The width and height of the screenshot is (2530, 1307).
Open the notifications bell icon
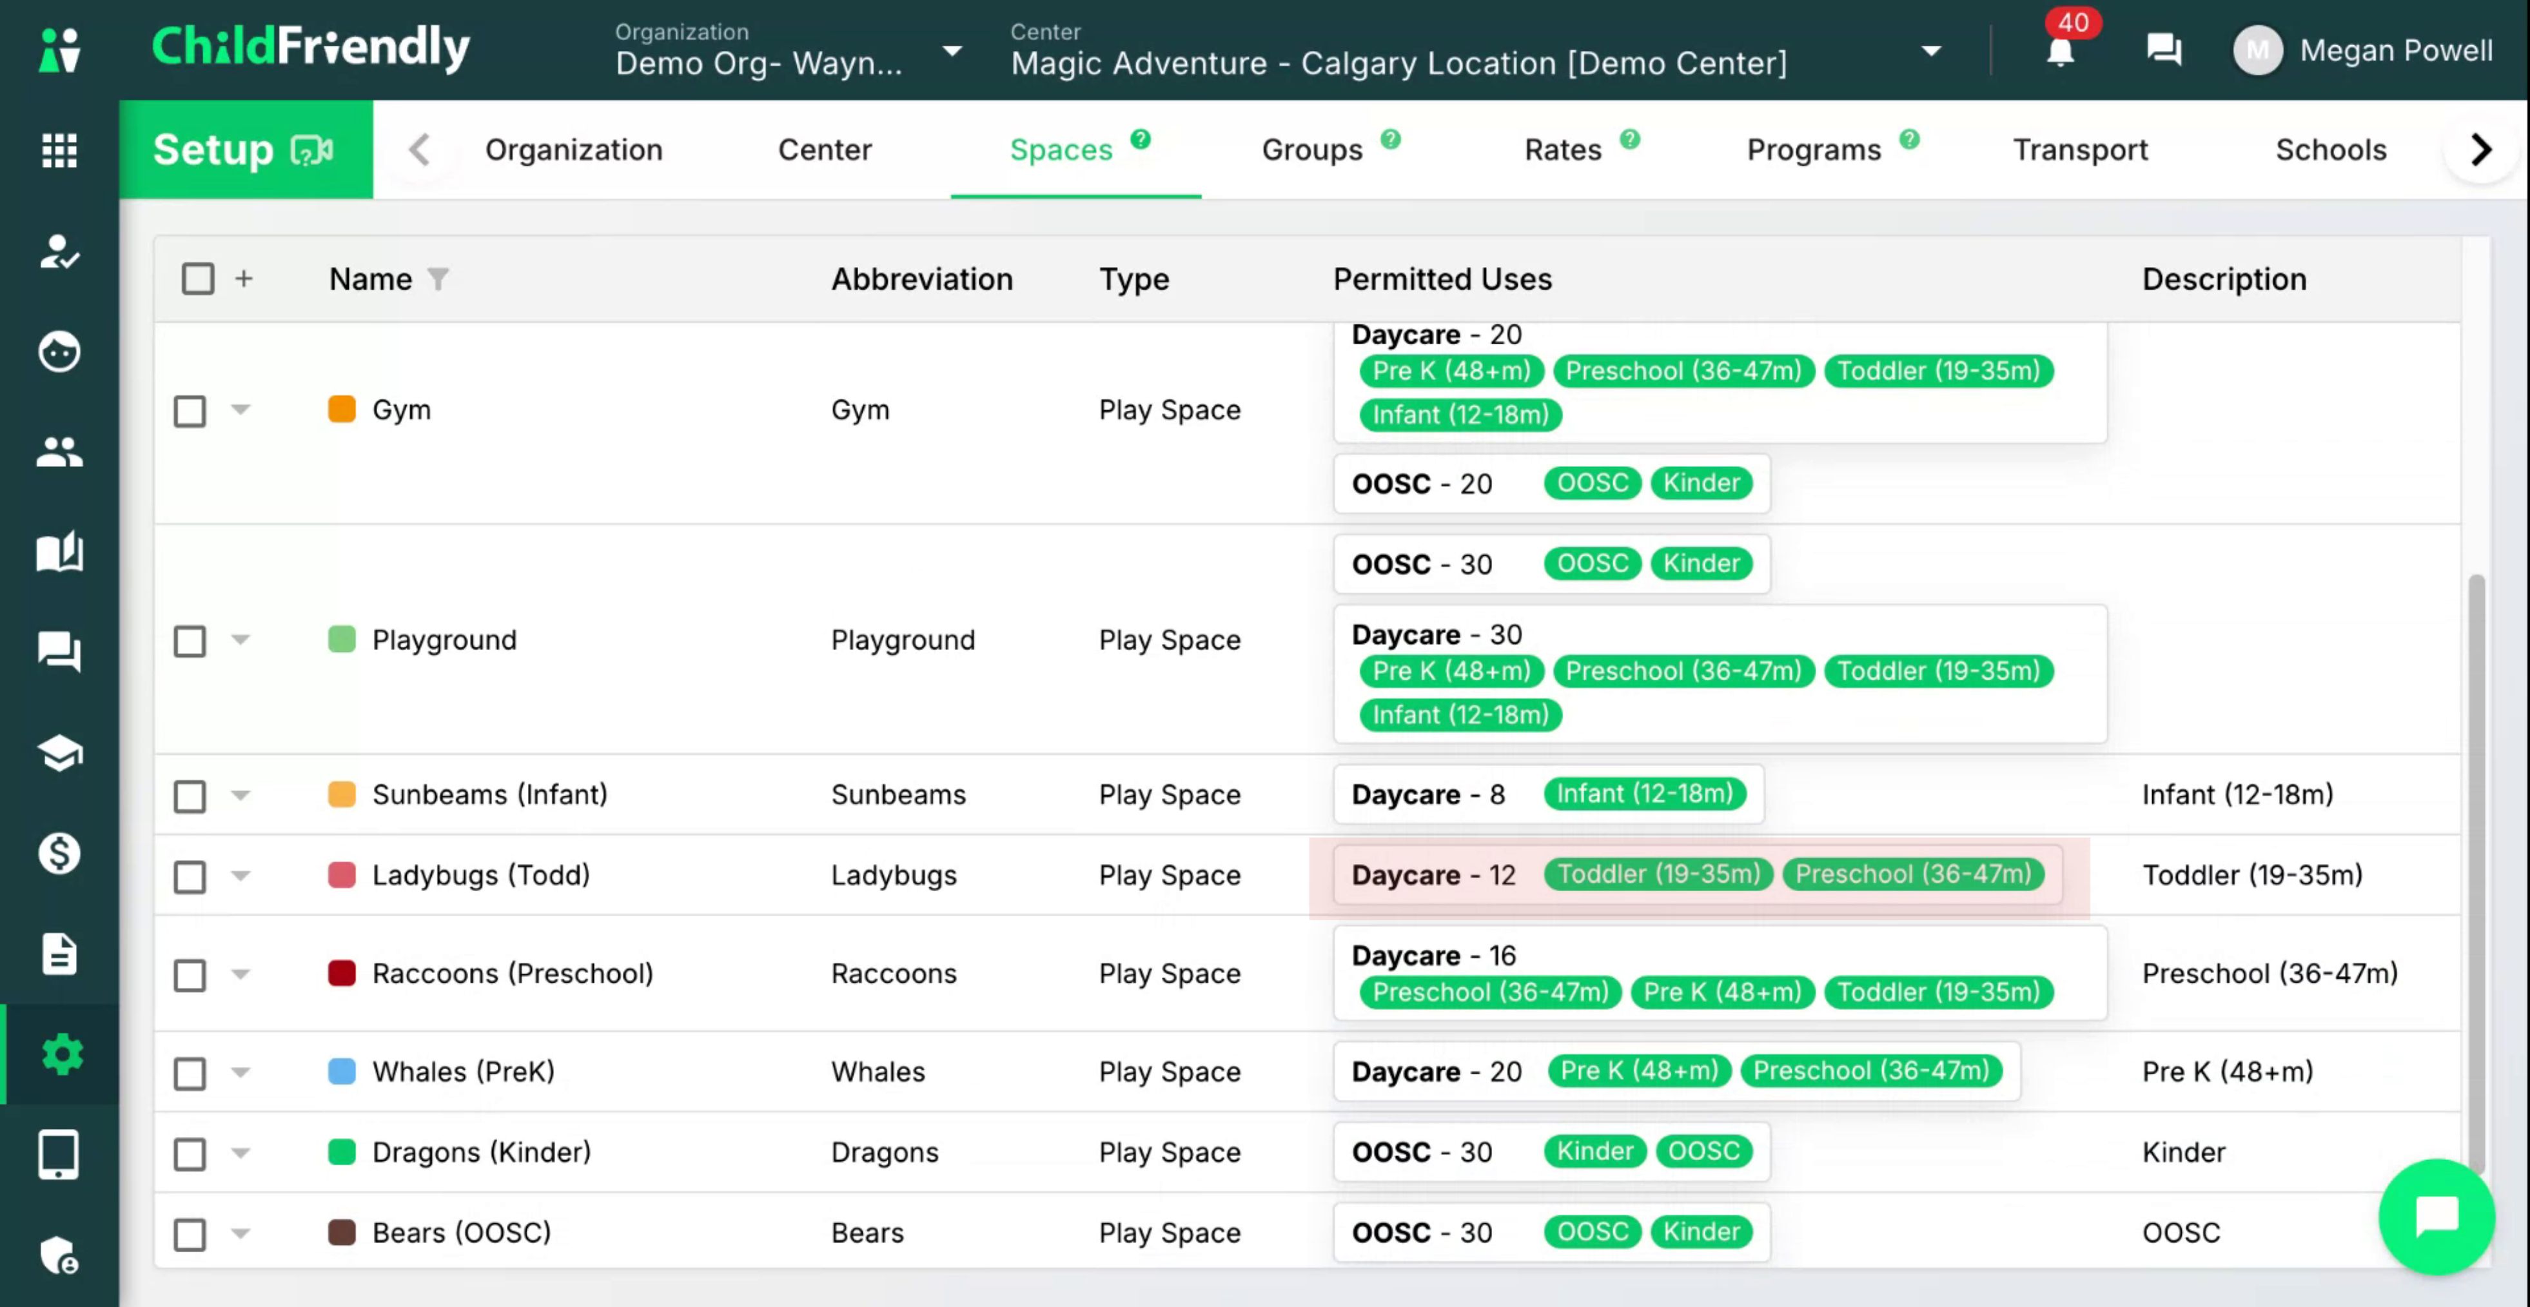pyautogui.click(x=2061, y=50)
